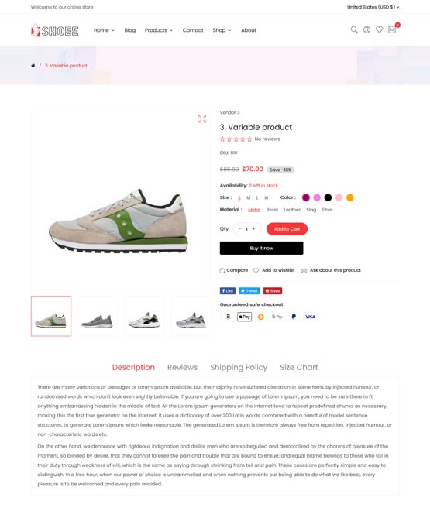Open the Size Chart tab
This screenshot has height=511, width=430.
click(298, 367)
